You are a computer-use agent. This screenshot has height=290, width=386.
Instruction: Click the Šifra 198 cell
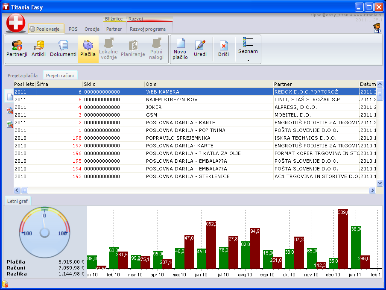coord(59,138)
